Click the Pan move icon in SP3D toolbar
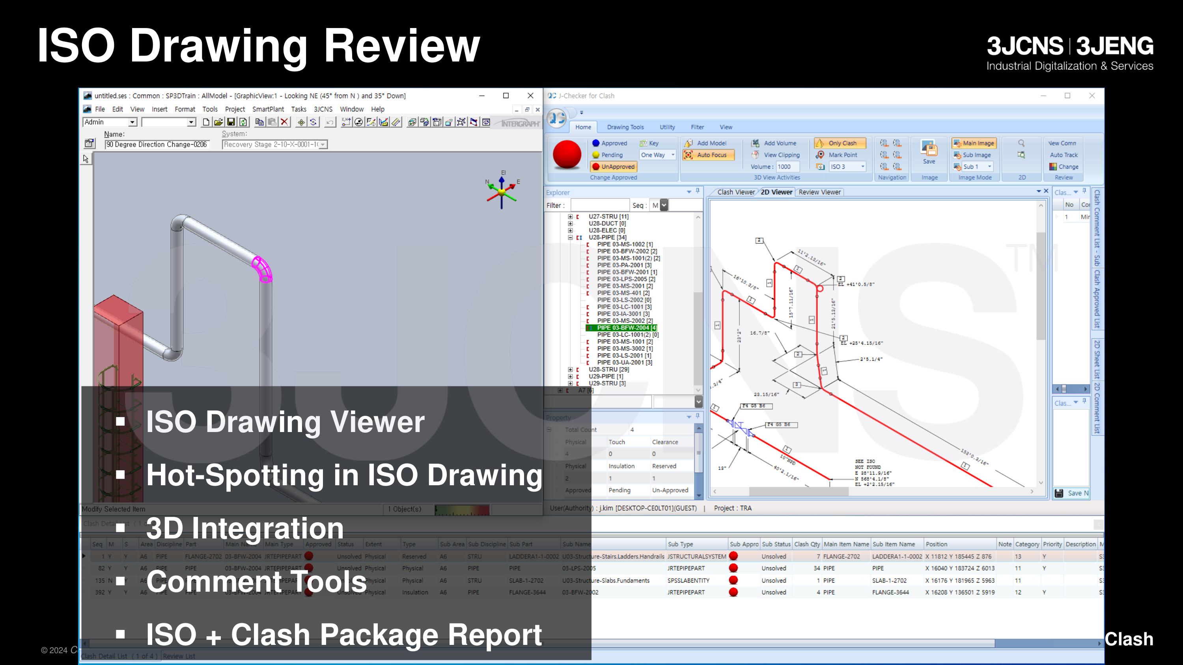Screen dimensions: 1183x665 point(301,122)
